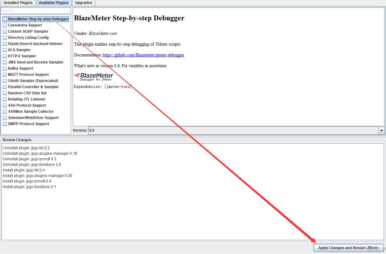This screenshot has width=386, height=254.
Task: Tick JMS Send and Receive Sampler checkbox
Action: click(x=5, y=62)
